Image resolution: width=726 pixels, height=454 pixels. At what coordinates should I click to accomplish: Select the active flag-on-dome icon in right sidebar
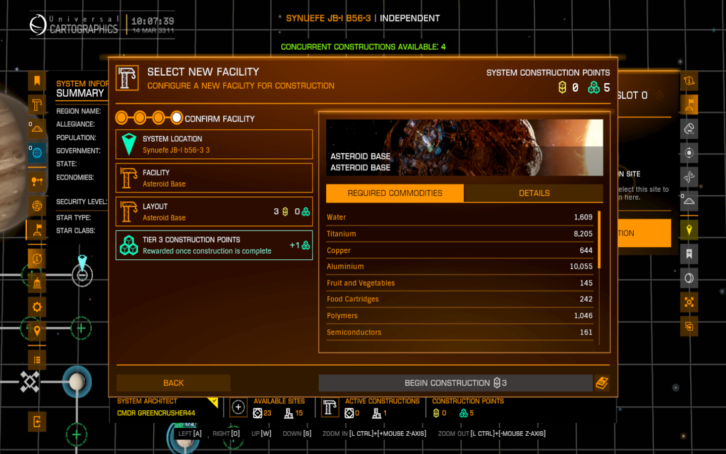[689, 104]
